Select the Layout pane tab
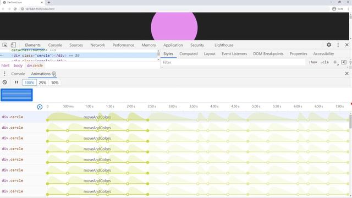This screenshot has width=352, height=198. pos(210,54)
